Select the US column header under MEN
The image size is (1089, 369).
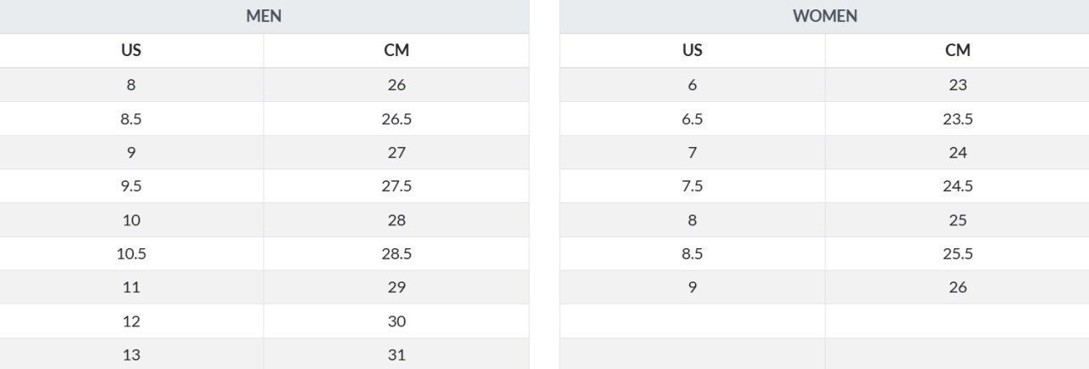tap(131, 50)
